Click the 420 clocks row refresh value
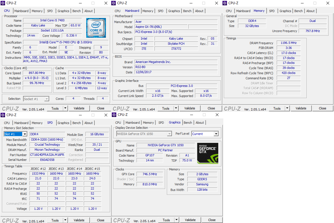The image size is (334, 223). (288, 73)
